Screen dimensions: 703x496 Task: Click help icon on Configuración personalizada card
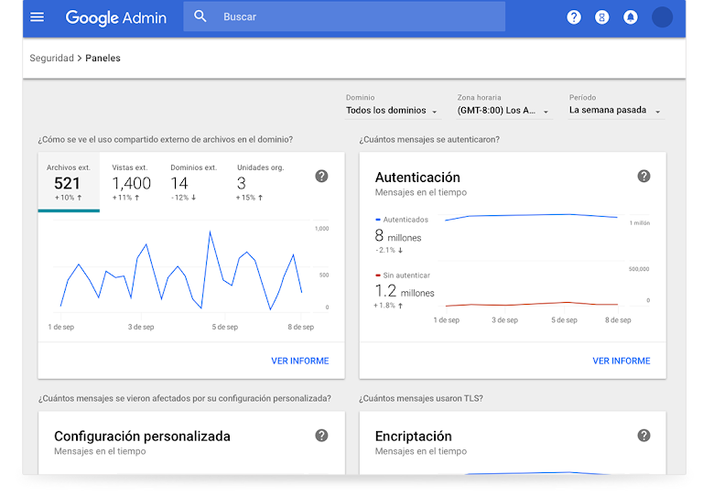click(321, 436)
